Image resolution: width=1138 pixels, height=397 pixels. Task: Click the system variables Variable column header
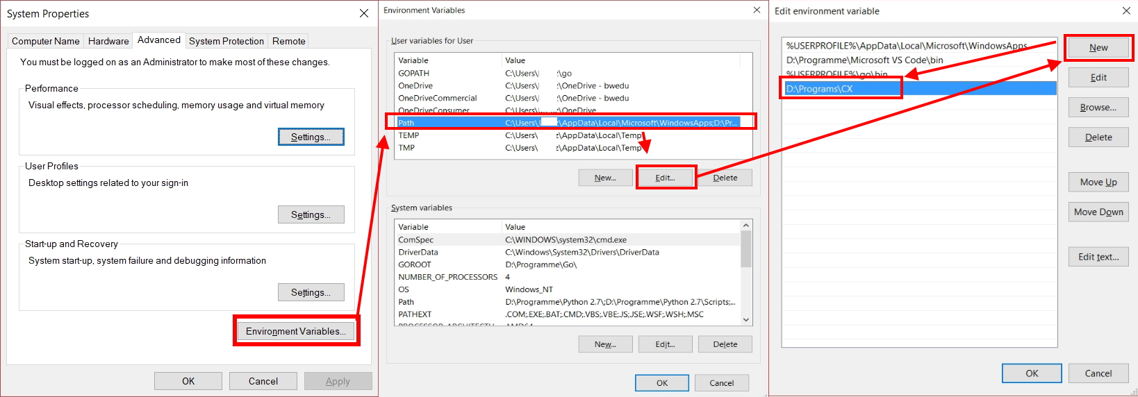click(x=448, y=227)
